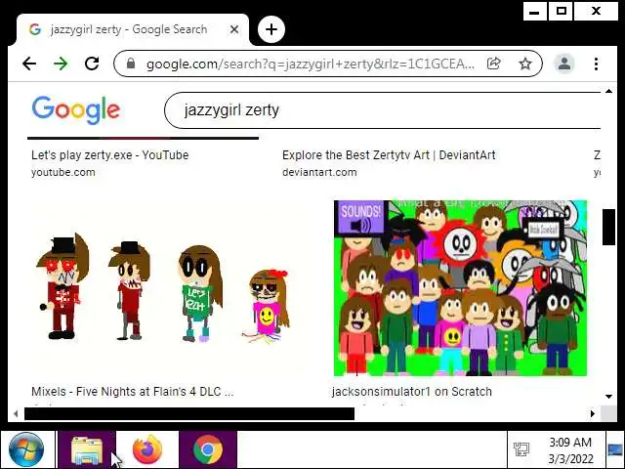The image size is (625, 469).
Task: Open the colorful character crowd thumbnail
Action: click(460, 288)
